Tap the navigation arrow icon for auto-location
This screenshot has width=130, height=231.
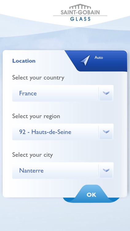85,61
